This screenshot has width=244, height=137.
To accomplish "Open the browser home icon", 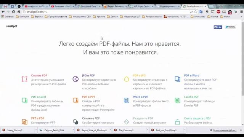I will 19,12.
